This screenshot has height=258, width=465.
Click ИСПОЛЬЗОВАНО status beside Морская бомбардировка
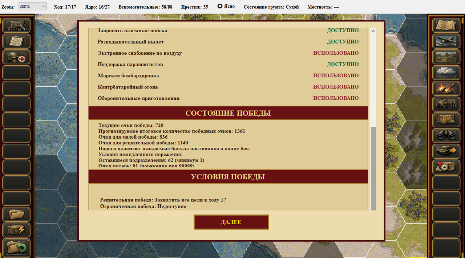point(336,75)
